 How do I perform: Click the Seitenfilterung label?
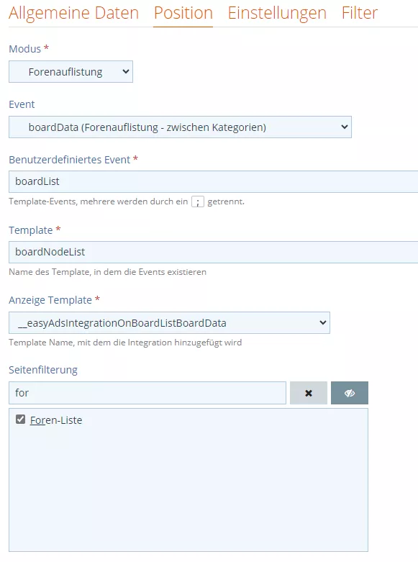(43, 370)
